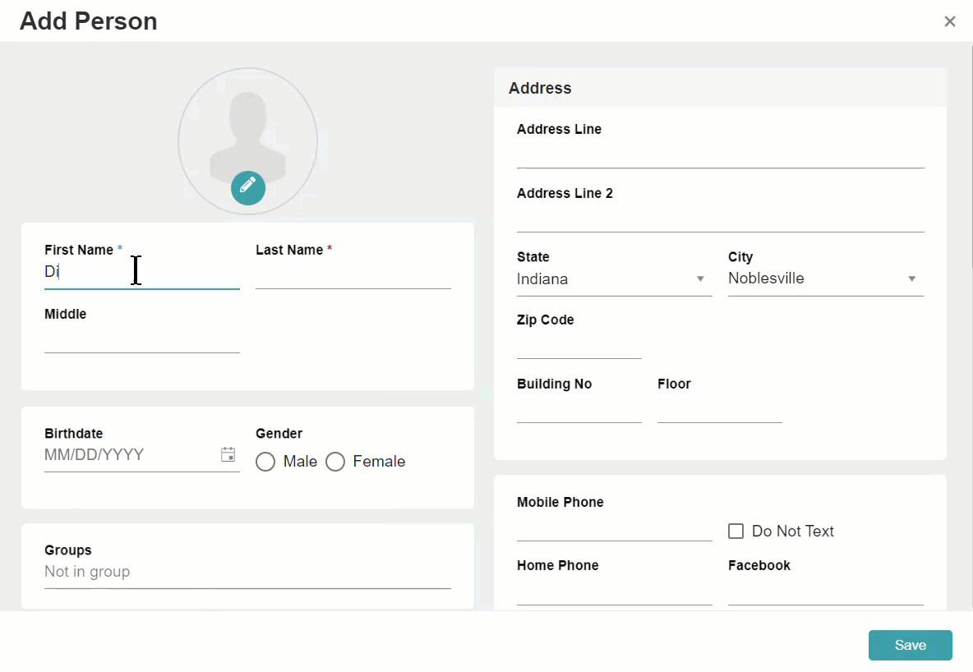Click the Save button
Image resolution: width=973 pixels, height=672 pixels.
[x=911, y=646]
